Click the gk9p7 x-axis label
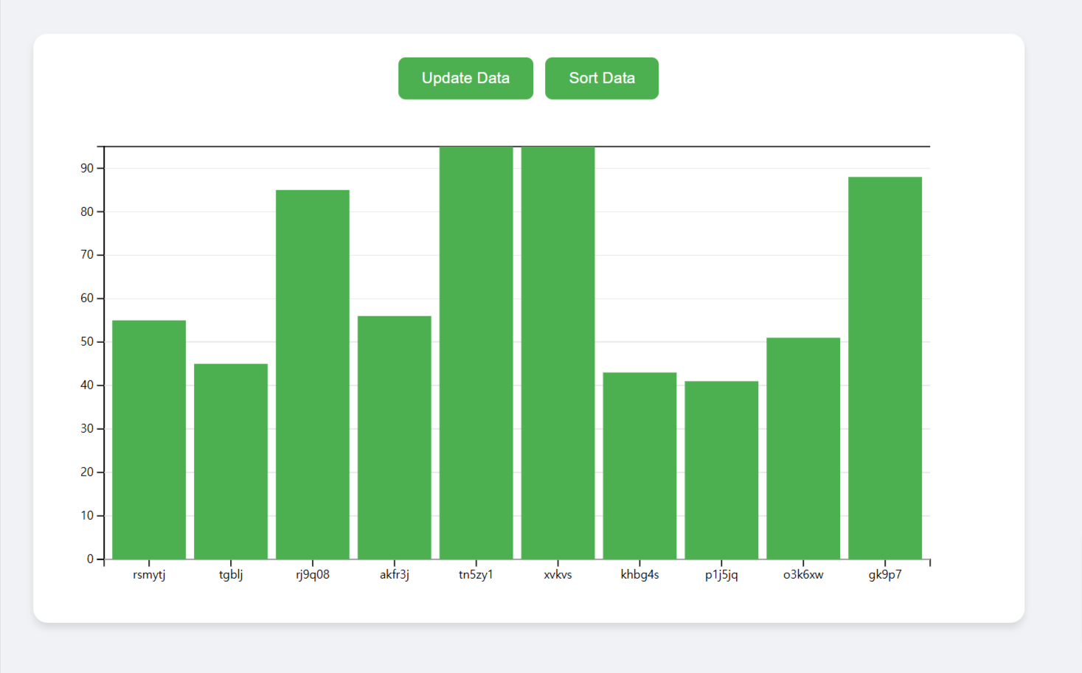The image size is (1082, 673). pos(885,575)
